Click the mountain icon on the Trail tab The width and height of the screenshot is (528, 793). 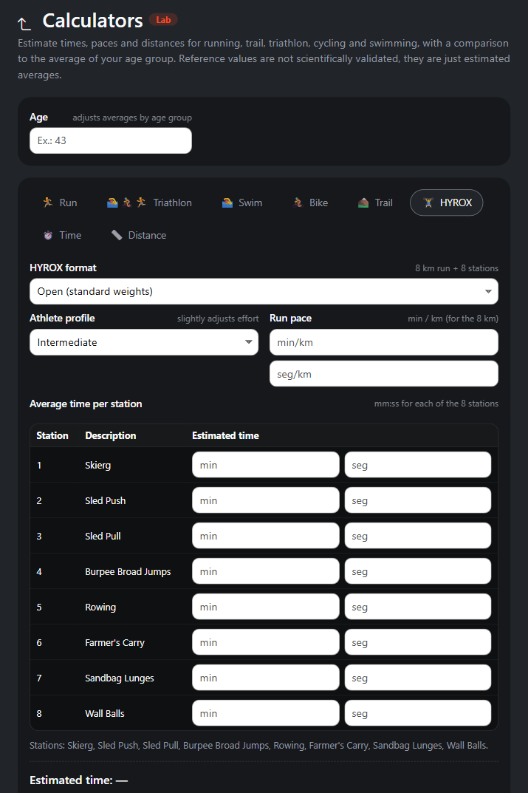click(x=363, y=202)
